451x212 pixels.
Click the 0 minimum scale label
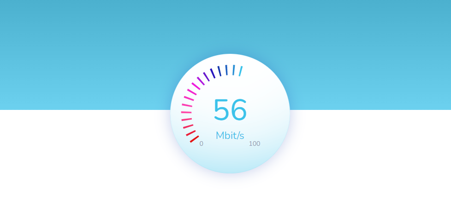coord(202,144)
